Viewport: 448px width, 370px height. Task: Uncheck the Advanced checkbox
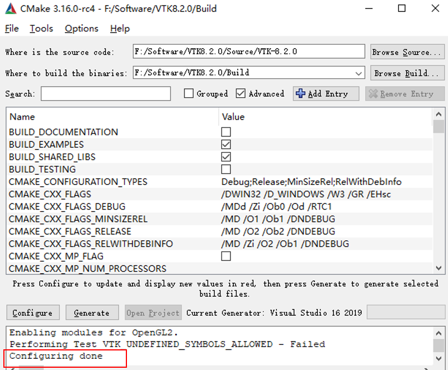point(240,93)
